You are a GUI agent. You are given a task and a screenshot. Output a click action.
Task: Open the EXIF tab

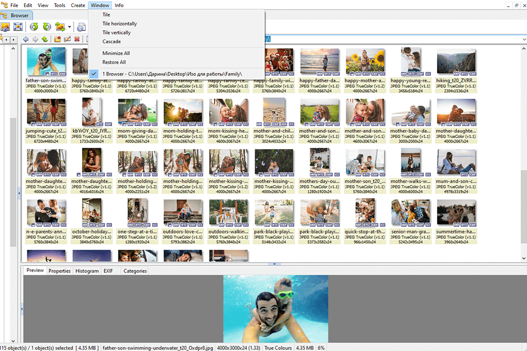click(x=108, y=271)
